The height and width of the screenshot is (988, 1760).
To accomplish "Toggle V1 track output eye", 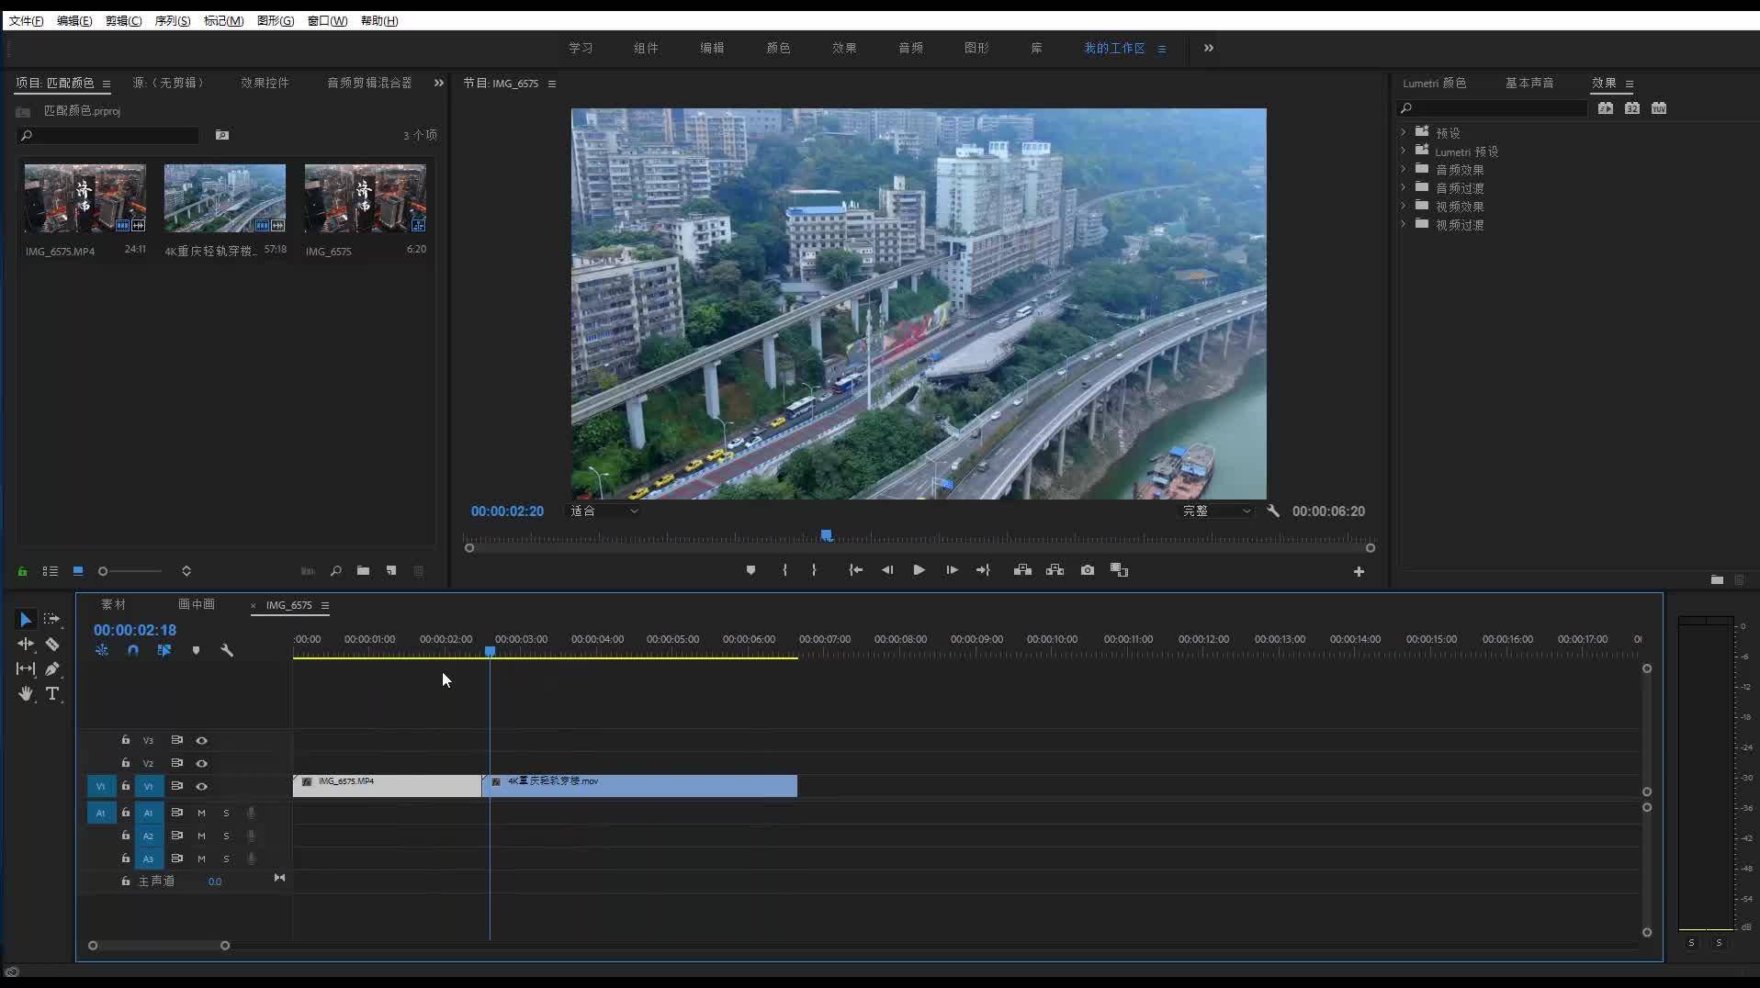I will (x=201, y=787).
